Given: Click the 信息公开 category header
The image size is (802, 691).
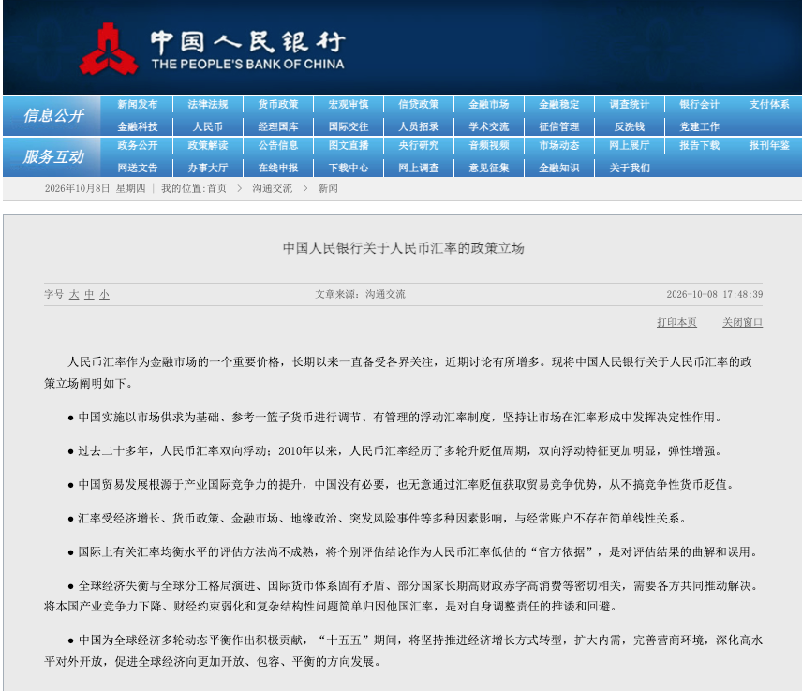Looking at the screenshot, I should point(53,115).
